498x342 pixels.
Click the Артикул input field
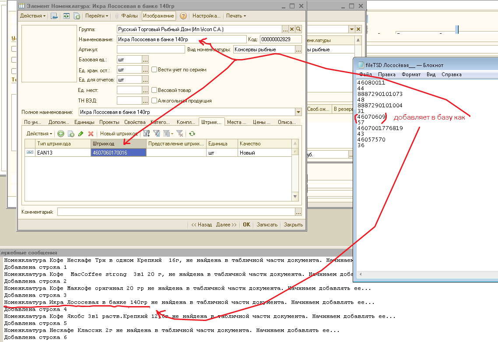151,49
